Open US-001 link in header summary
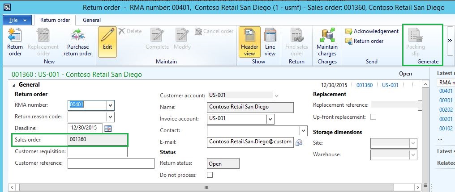The width and height of the screenshot is (455, 192). [x=390, y=85]
